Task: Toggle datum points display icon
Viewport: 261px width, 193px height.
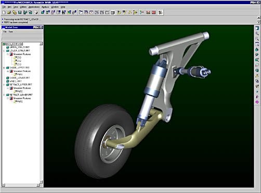Action: click(x=129, y=12)
